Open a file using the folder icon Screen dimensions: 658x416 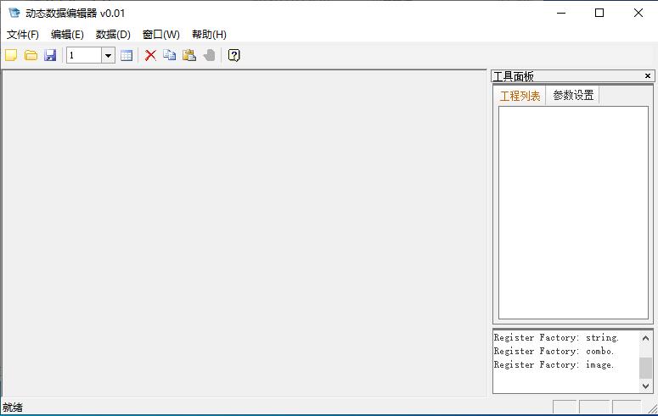(31, 55)
